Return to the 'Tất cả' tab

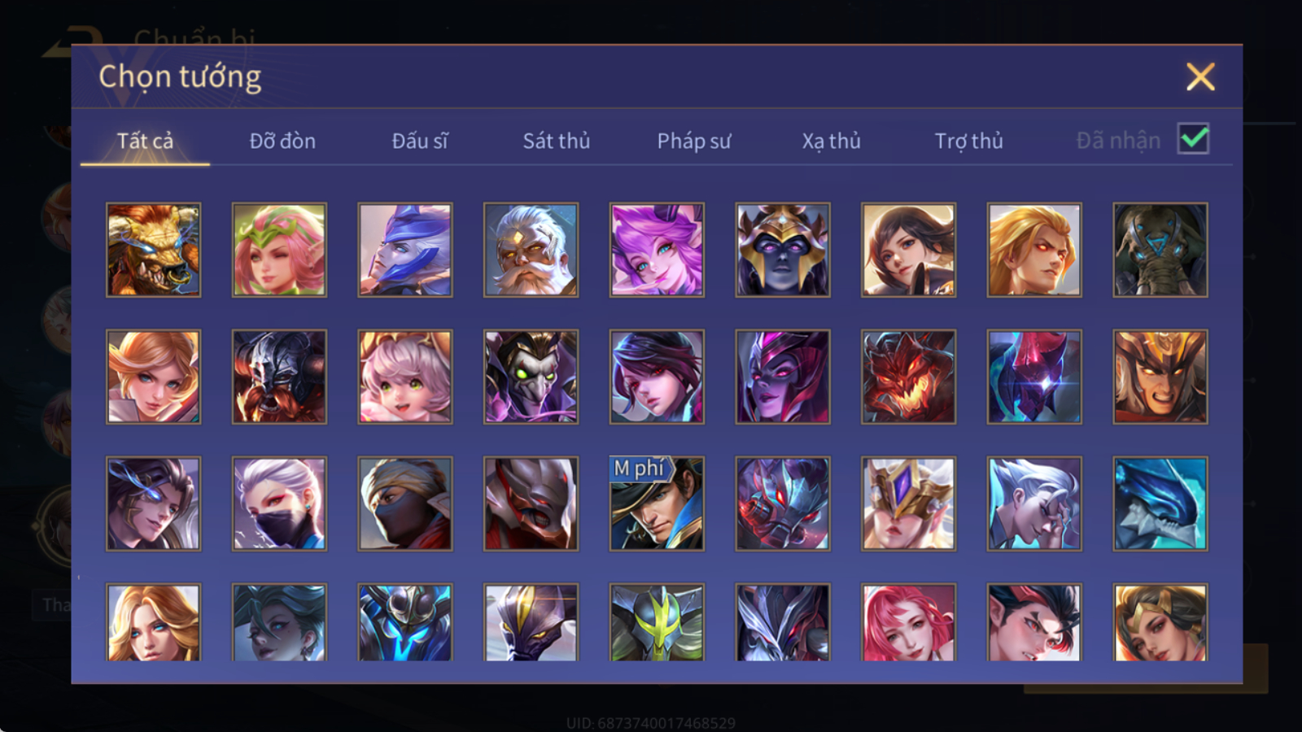coord(145,141)
